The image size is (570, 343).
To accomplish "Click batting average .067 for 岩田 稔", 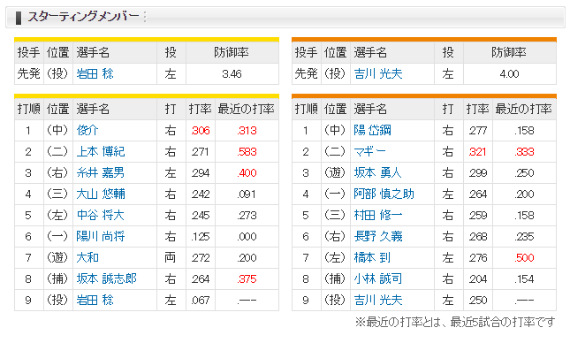I will [x=201, y=300].
